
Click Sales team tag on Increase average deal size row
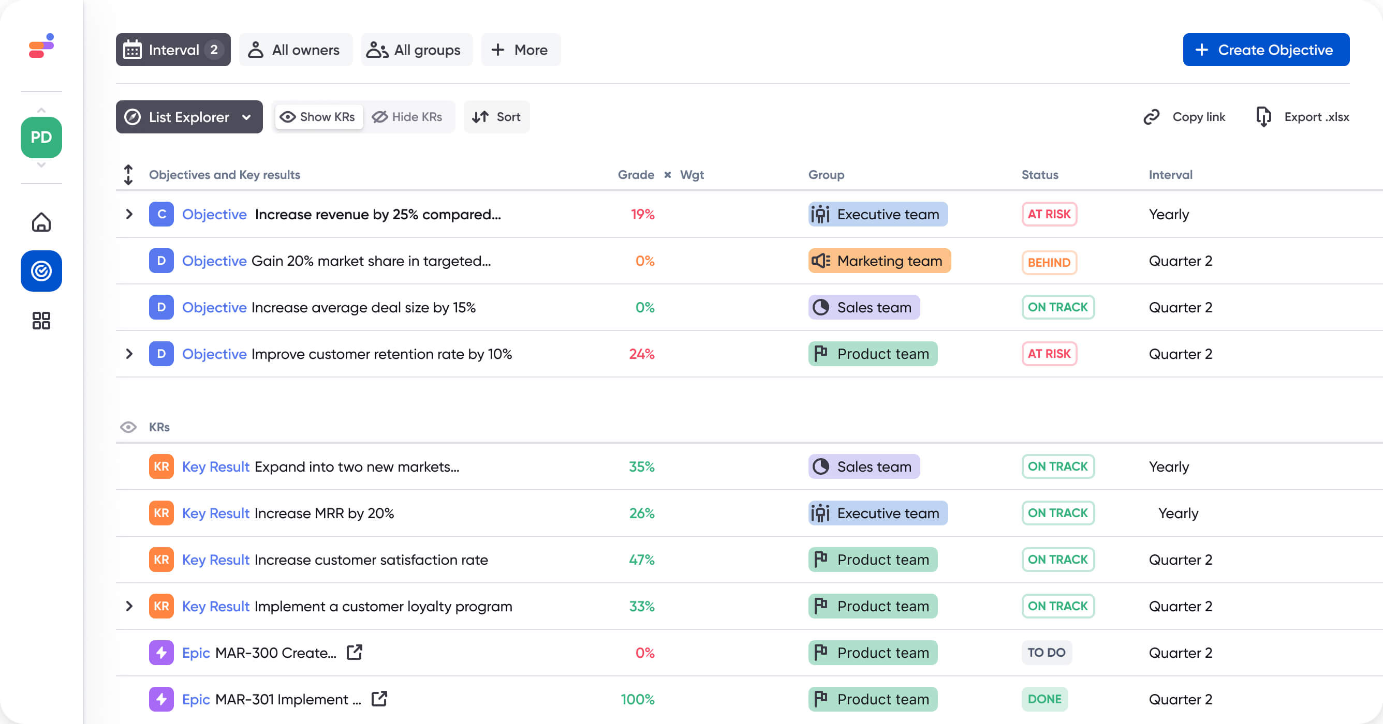(x=864, y=307)
